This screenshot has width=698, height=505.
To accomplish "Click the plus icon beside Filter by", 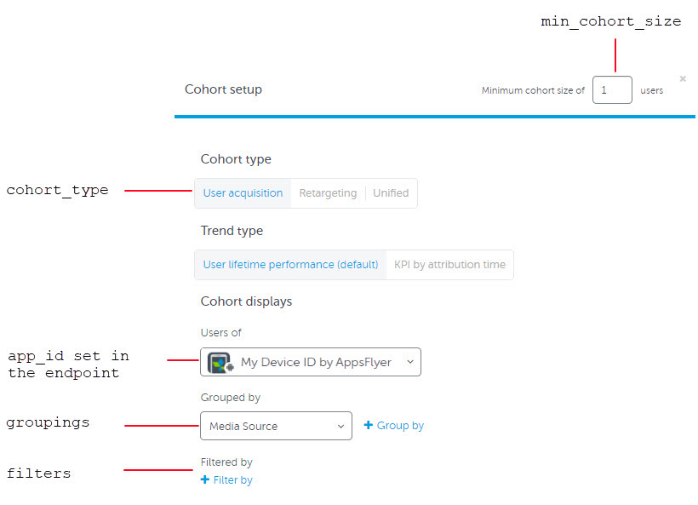I will 205,480.
